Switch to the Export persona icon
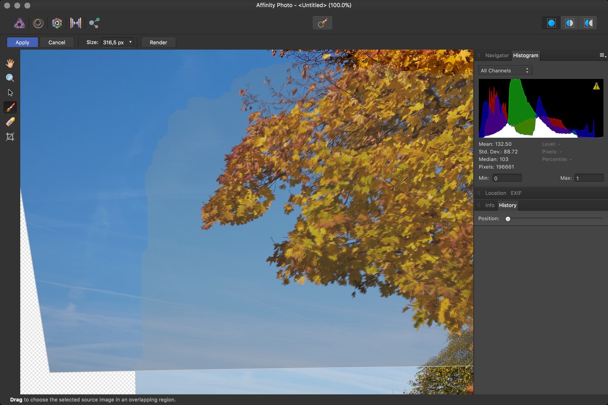Viewport: 608px width, 405px height. 94,23
